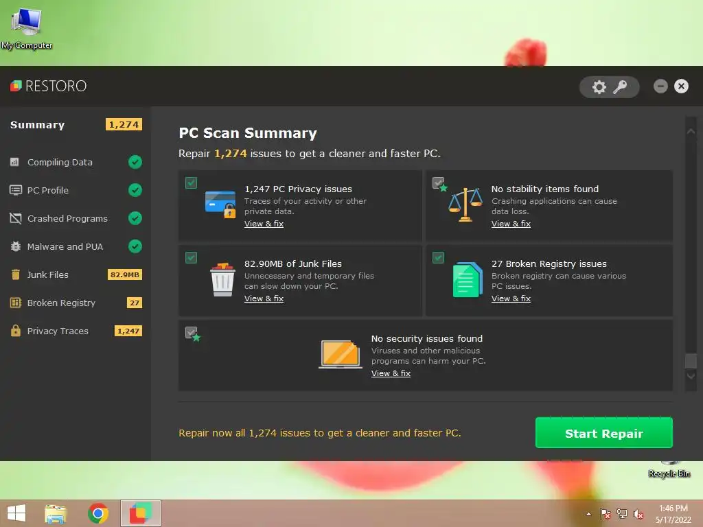Open the Windows Start menu
The image size is (703, 527).
[x=16, y=513]
